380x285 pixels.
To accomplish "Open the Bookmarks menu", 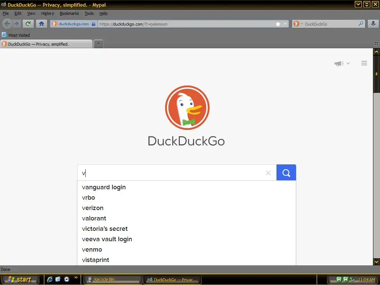I will tap(69, 13).
